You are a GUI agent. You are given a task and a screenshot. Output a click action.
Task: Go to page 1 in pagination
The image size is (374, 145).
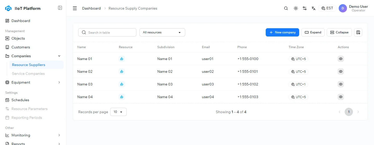[349, 112]
